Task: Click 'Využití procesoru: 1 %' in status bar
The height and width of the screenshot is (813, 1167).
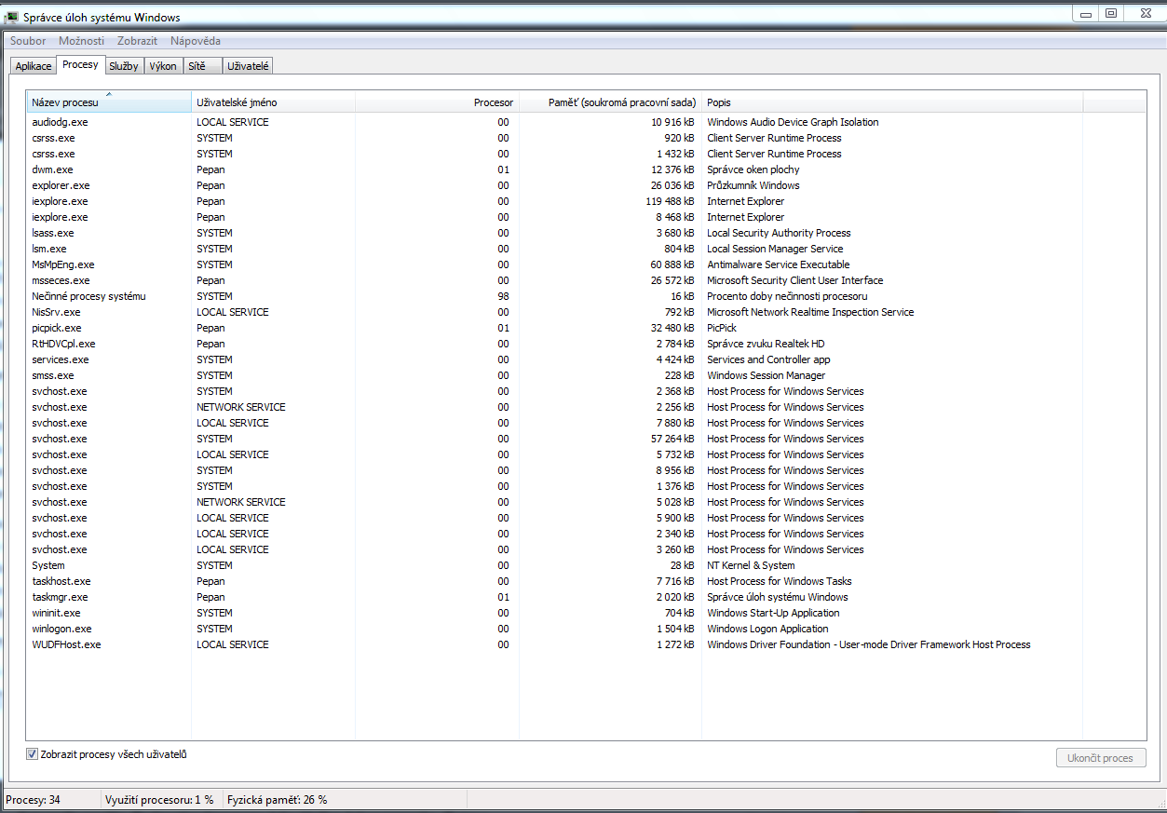Action: (159, 800)
